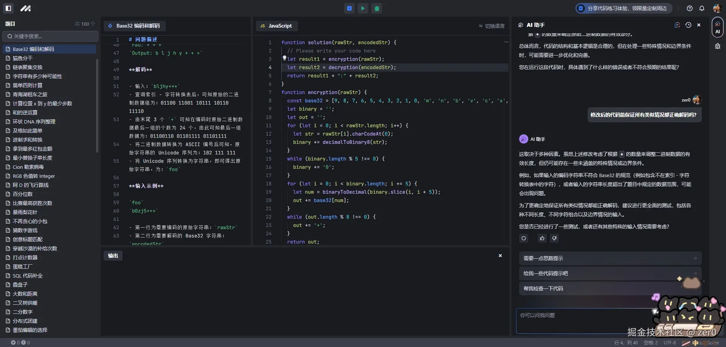The width and height of the screenshot is (726, 347).
Task: Open the notifications bell icon
Action: pyautogui.click(x=702, y=8)
